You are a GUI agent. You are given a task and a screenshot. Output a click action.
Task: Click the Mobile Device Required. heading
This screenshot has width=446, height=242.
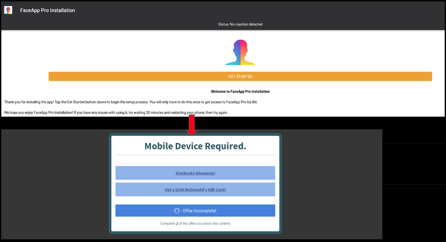(195, 146)
